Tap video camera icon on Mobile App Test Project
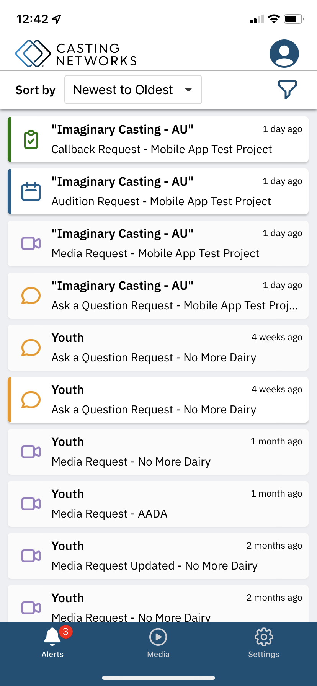The width and height of the screenshot is (317, 686). pos(31,243)
